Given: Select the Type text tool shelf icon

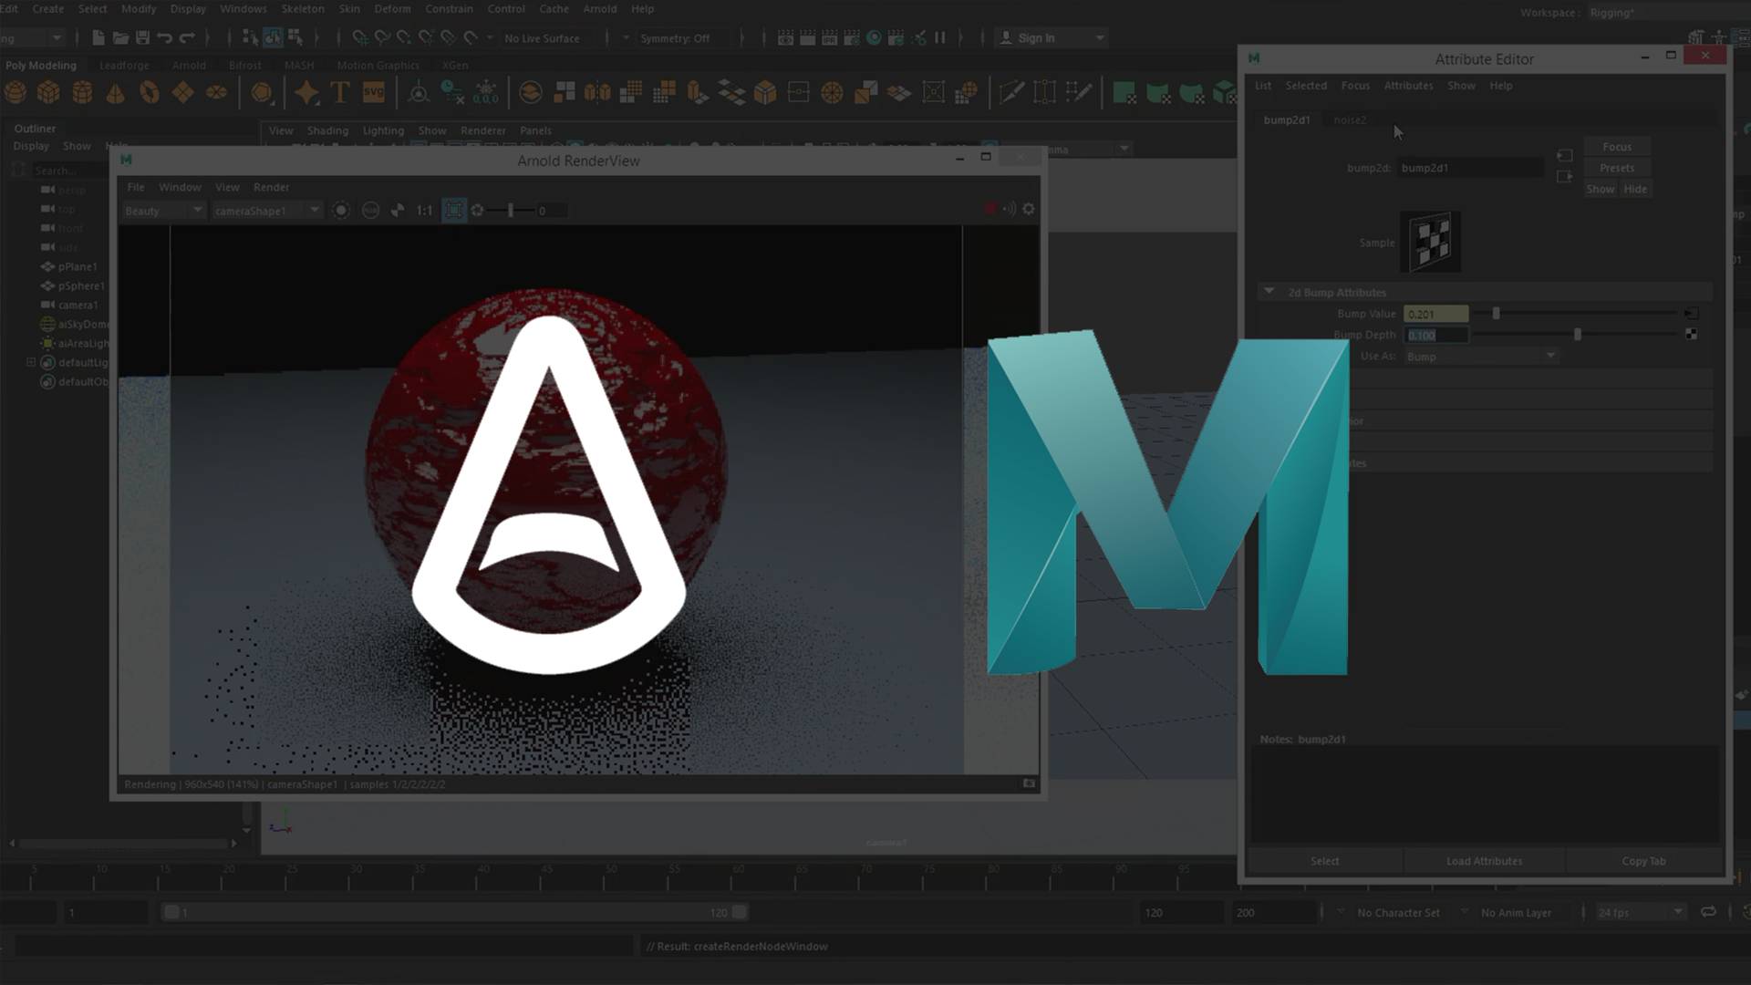Looking at the screenshot, I should (x=340, y=92).
